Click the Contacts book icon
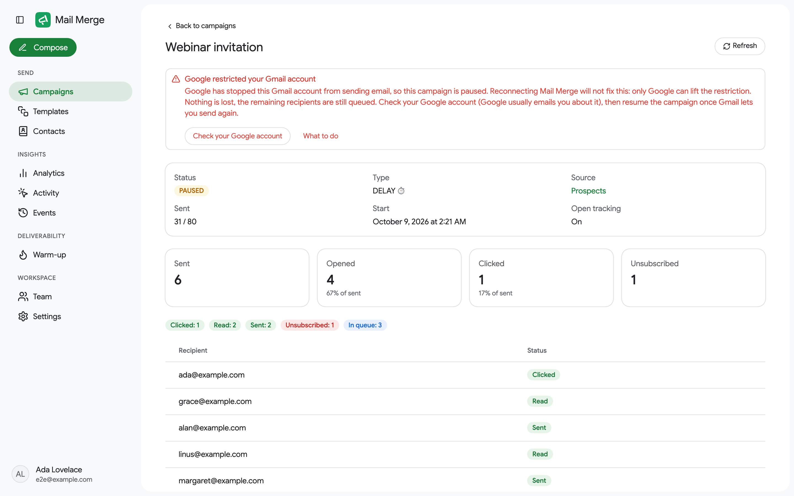The height and width of the screenshot is (496, 794). tap(23, 131)
